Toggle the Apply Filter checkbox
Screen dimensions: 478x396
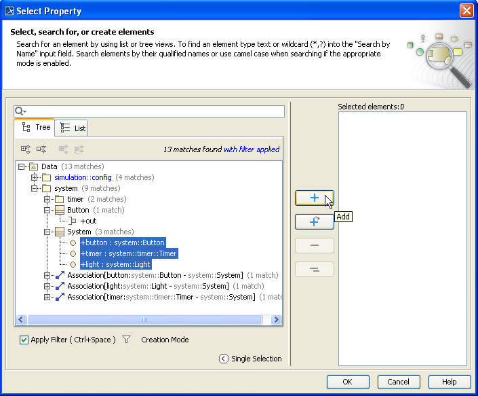coord(24,340)
